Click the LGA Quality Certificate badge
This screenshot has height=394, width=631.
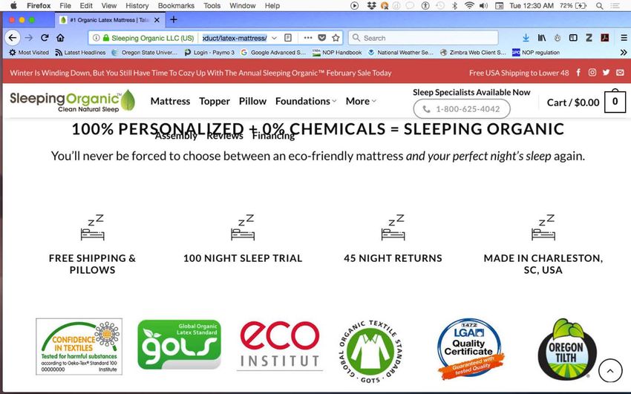470,349
